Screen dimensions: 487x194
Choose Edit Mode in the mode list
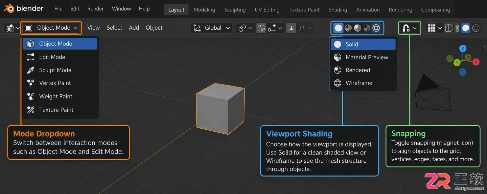pos(60,57)
